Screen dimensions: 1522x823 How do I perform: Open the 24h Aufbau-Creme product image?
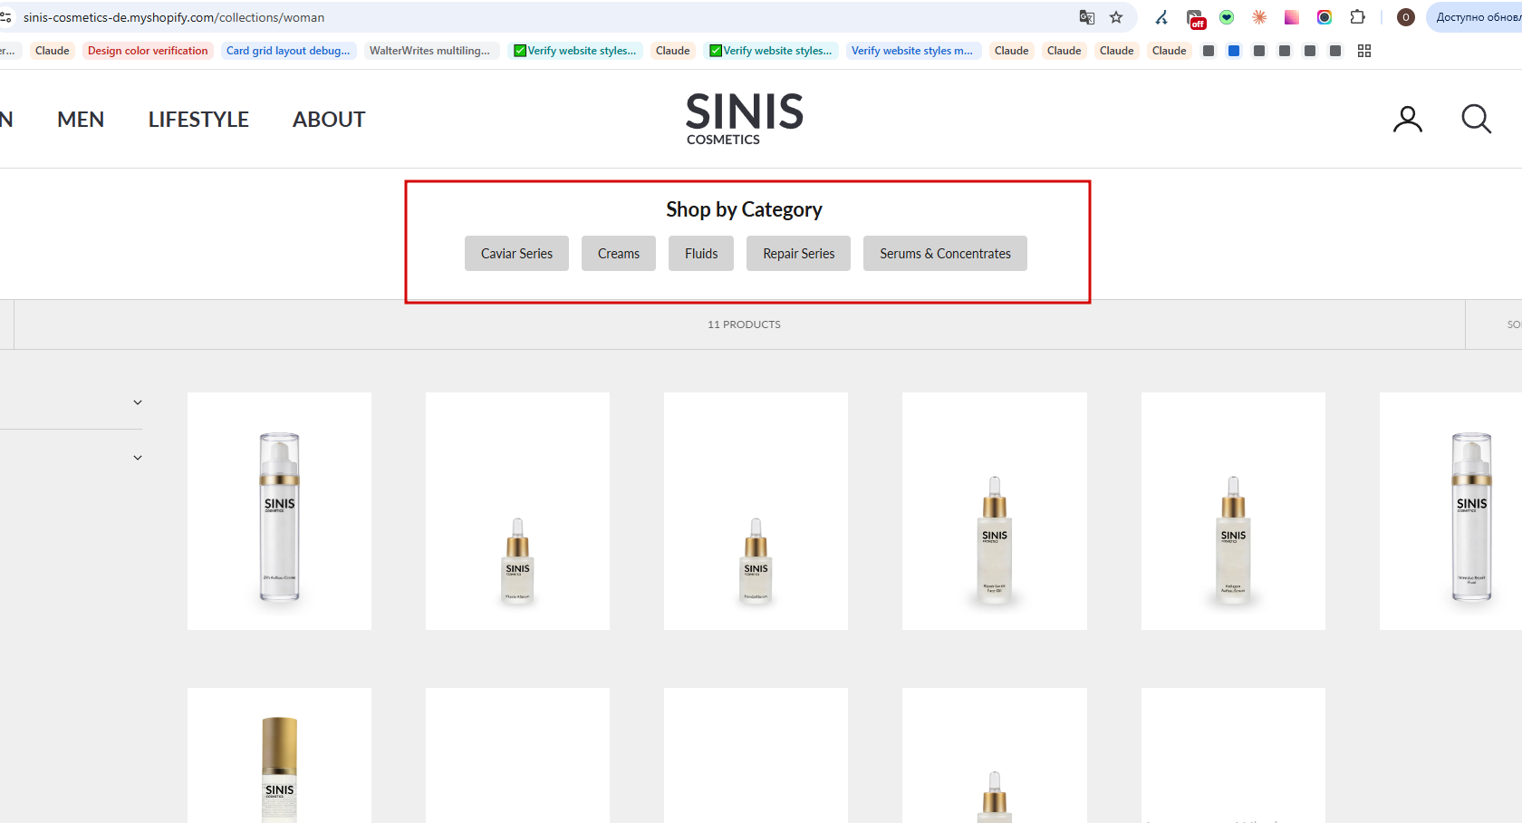pos(279,511)
